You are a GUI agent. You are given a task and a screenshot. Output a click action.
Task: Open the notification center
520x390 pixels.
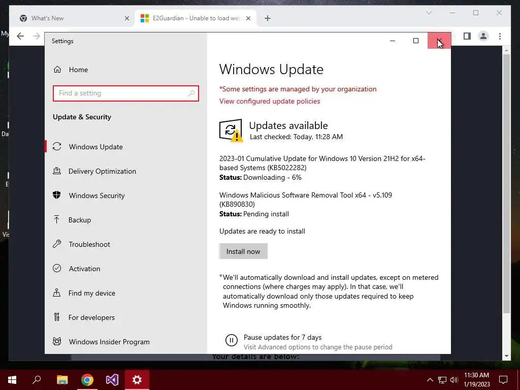(x=503, y=380)
